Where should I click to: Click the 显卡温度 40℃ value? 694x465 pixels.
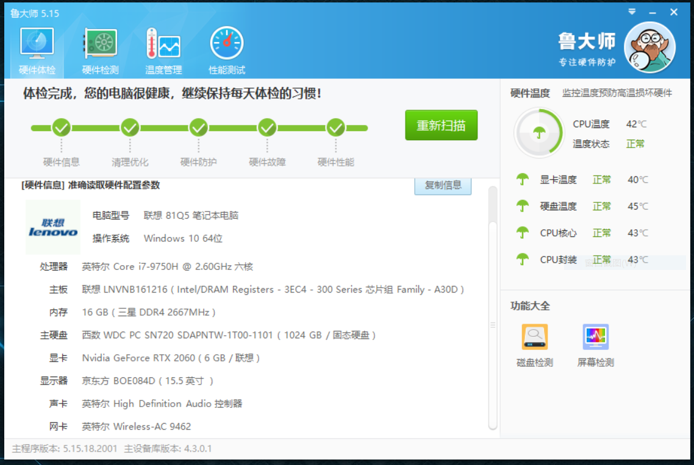click(x=638, y=180)
